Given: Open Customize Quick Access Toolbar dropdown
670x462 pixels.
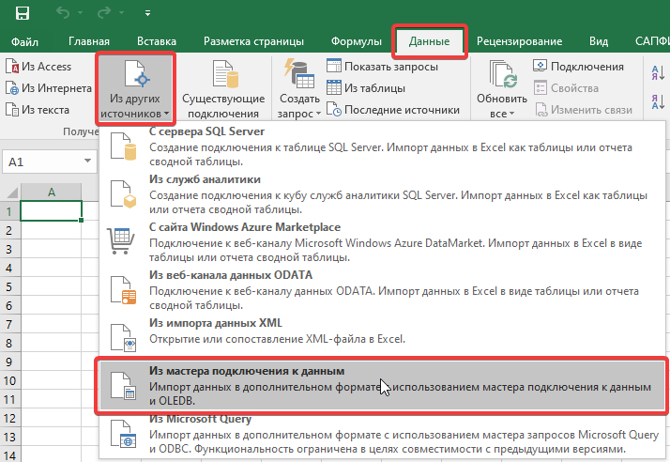Looking at the screenshot, I should tap(147, 13).
